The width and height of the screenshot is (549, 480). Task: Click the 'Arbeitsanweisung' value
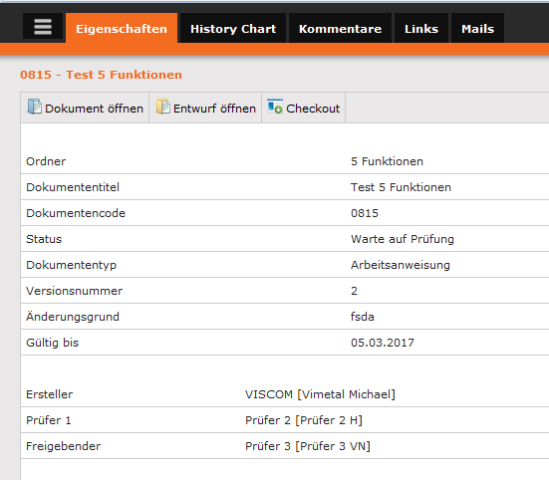(401, 265)
